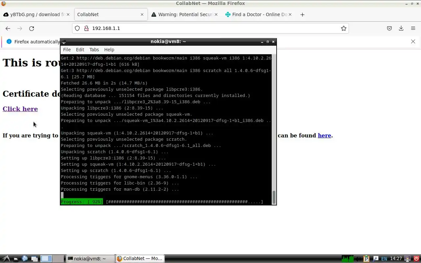Open clipboard manager tray icon
Screen dimensions: 421x263
point(366,259)
